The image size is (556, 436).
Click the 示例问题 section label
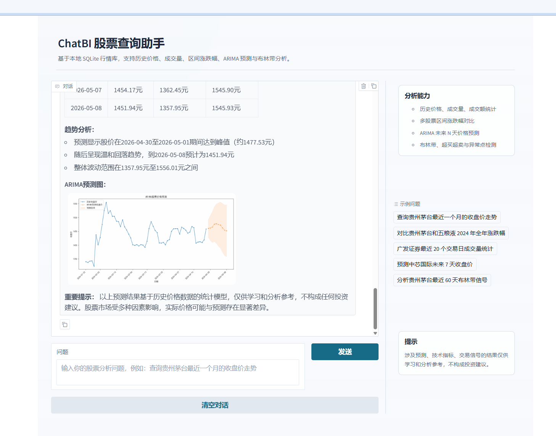[410, 204]
